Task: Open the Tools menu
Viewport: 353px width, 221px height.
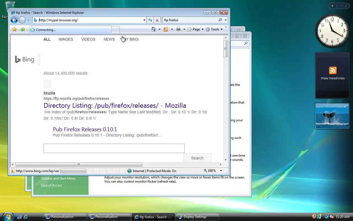Action: point(214,29)
